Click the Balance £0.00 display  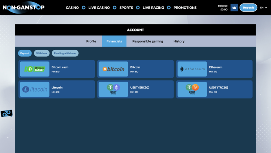coord(223,8)
